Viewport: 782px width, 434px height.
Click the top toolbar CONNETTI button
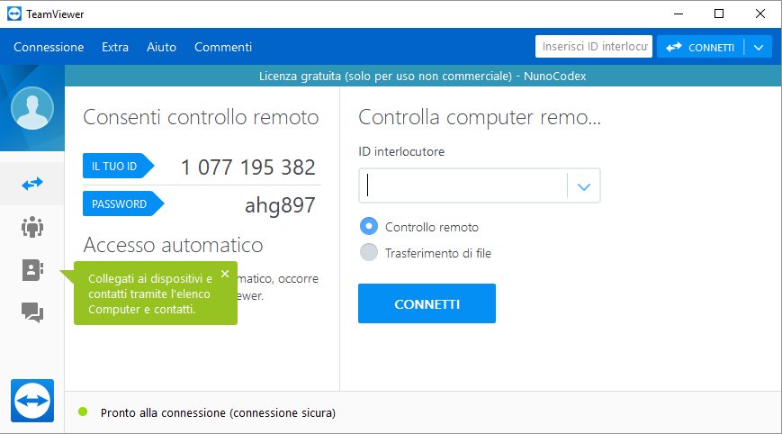click(701, 48)
